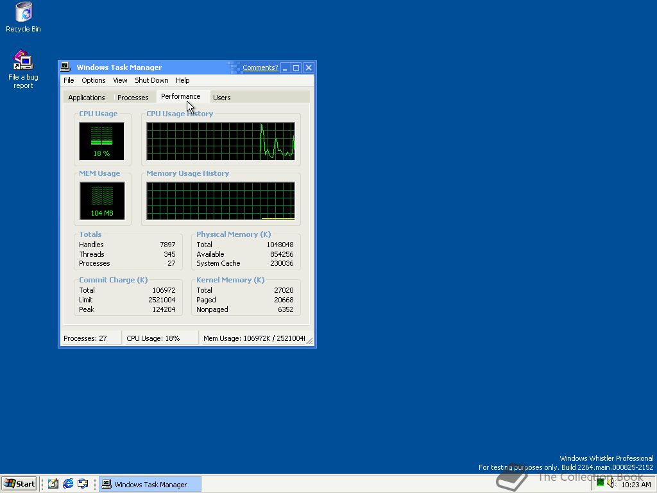Viewport: 657px width, 493px height.
Task: Click the Processes row under Totals
Action: click(127, 264)
